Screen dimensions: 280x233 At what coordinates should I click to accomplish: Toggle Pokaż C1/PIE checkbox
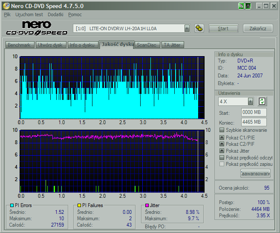[222, 137]
